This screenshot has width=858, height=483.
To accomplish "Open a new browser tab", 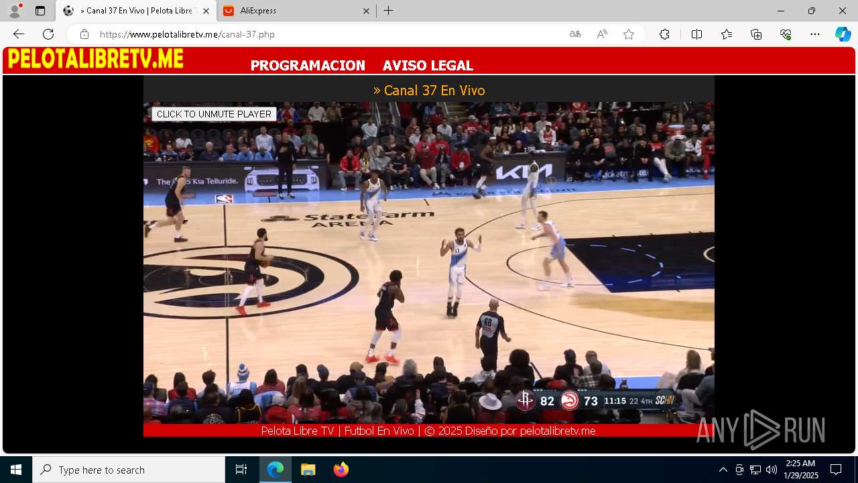I will (389, 11).
